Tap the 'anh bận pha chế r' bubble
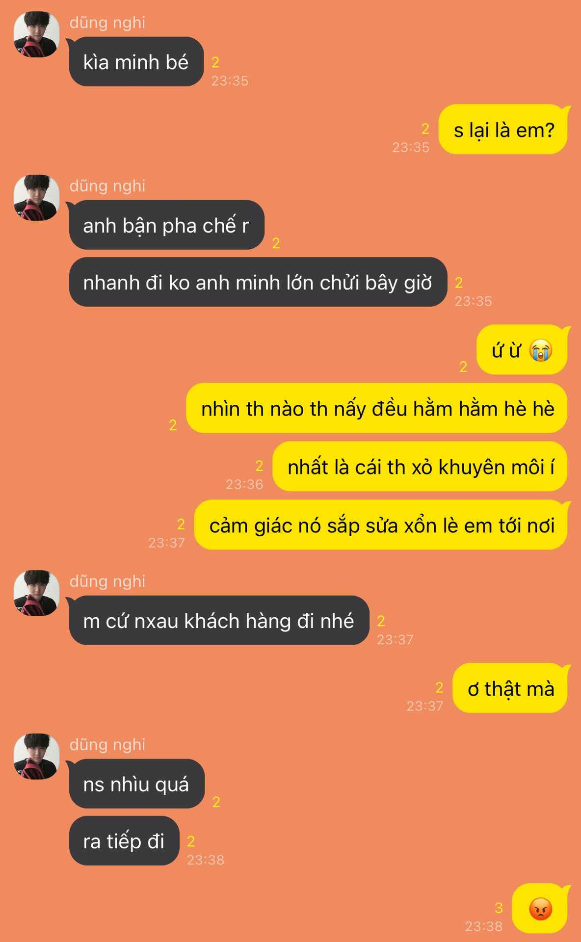581x942 pixels. coord(166,225)
